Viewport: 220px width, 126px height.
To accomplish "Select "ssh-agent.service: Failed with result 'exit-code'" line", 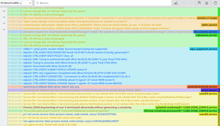I will [x=50, y=125].
